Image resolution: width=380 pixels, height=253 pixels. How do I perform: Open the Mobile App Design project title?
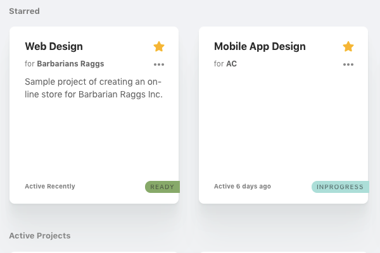tap(260, 46)
